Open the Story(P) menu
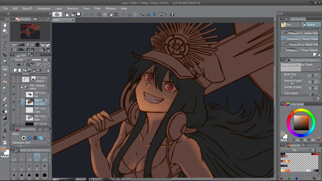The width and height of the screenshot is (322, 181). click(x=27, y=8)
